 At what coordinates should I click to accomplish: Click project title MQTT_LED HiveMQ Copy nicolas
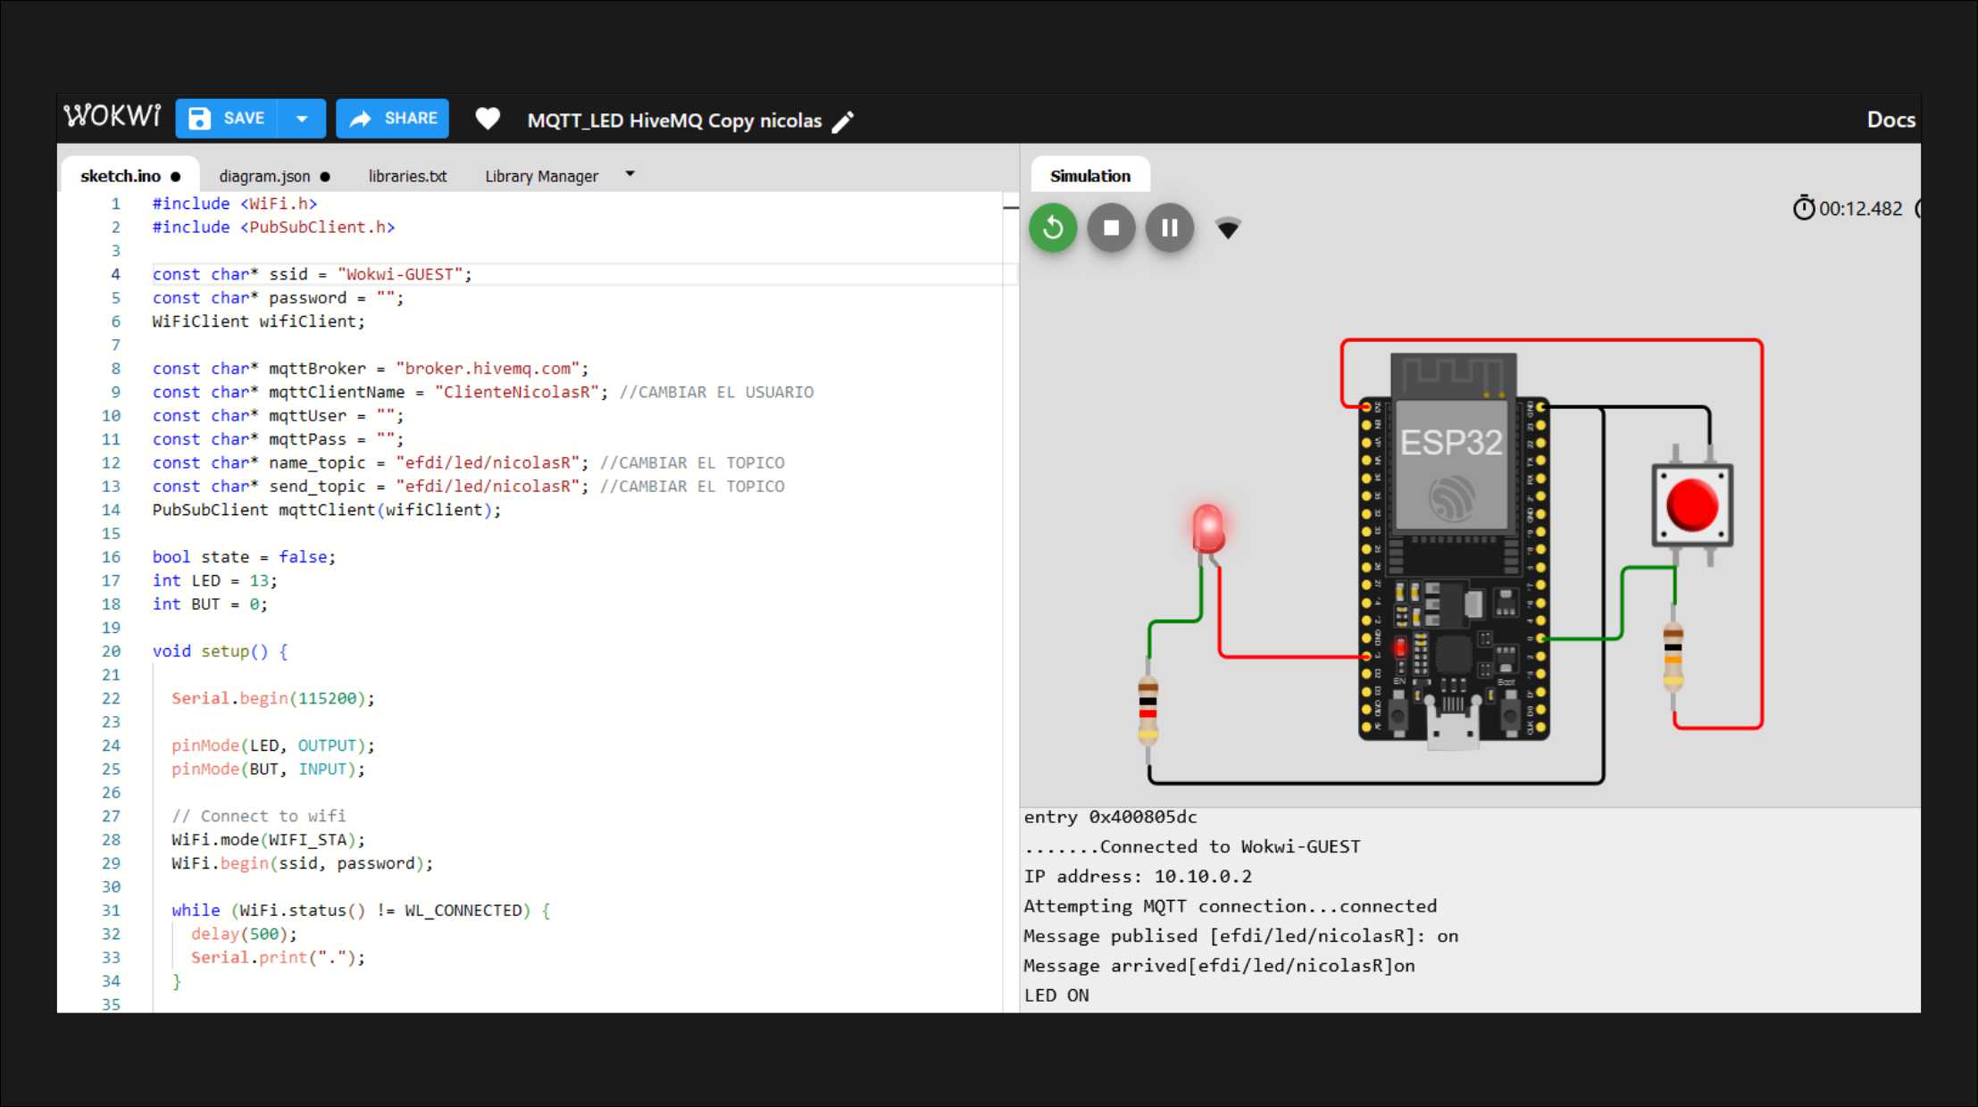[x=674, y=121]
